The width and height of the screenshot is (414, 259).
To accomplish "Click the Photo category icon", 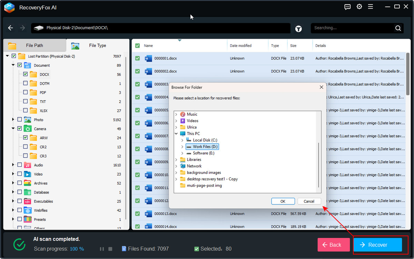I will click(28, 120).
